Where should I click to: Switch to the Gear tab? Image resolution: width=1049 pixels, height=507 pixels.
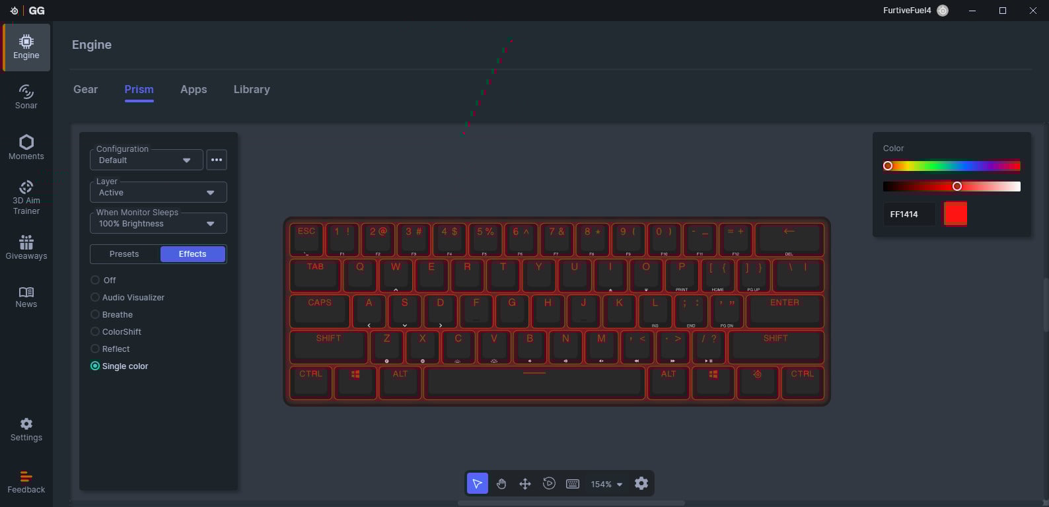coord(85,89)
